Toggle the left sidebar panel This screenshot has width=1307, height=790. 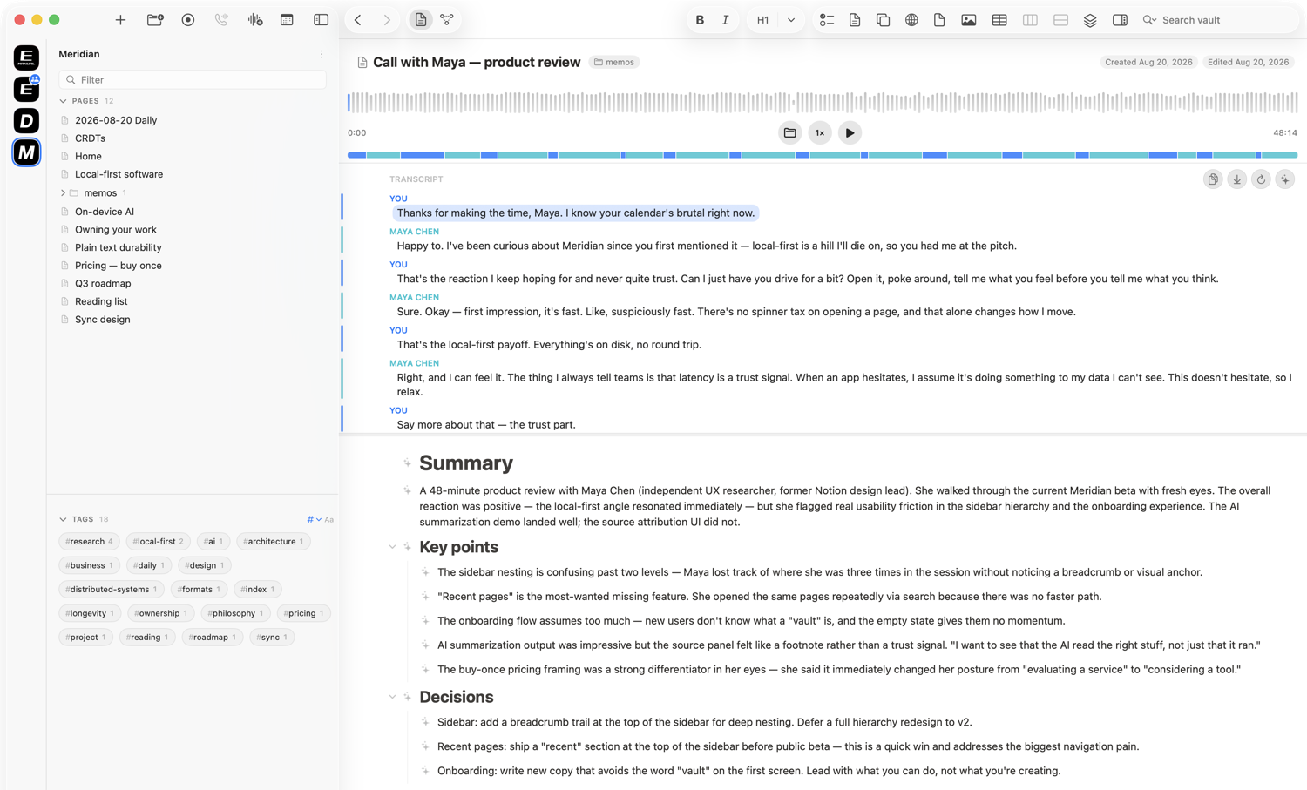pyautogui.click(x=321, y=20)
